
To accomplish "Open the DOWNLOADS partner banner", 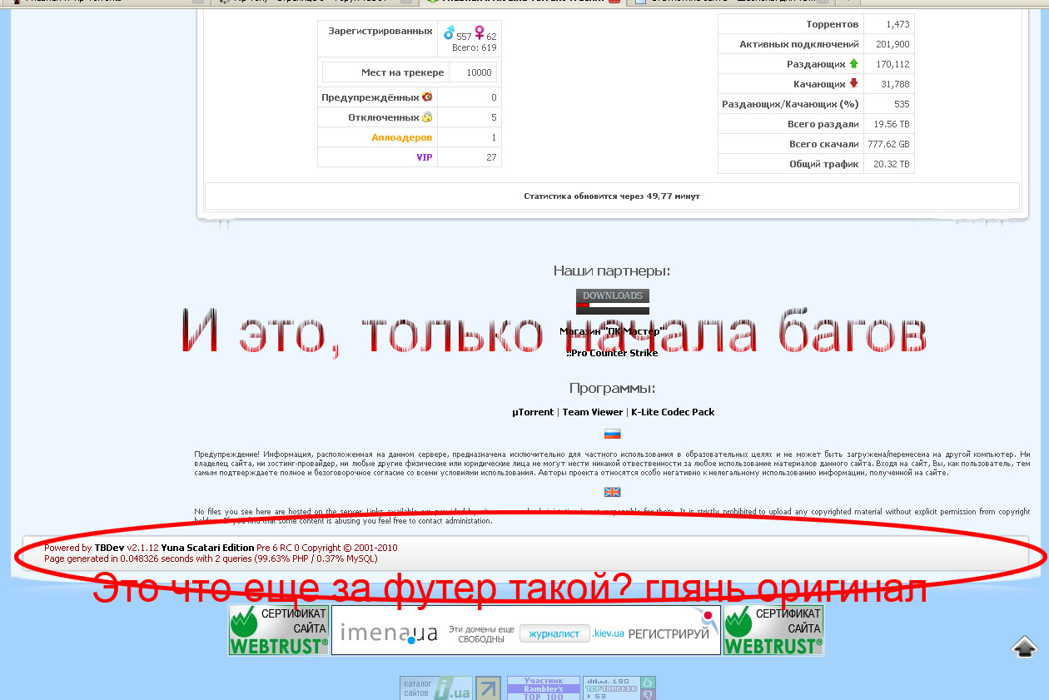I will click(613, 301).
